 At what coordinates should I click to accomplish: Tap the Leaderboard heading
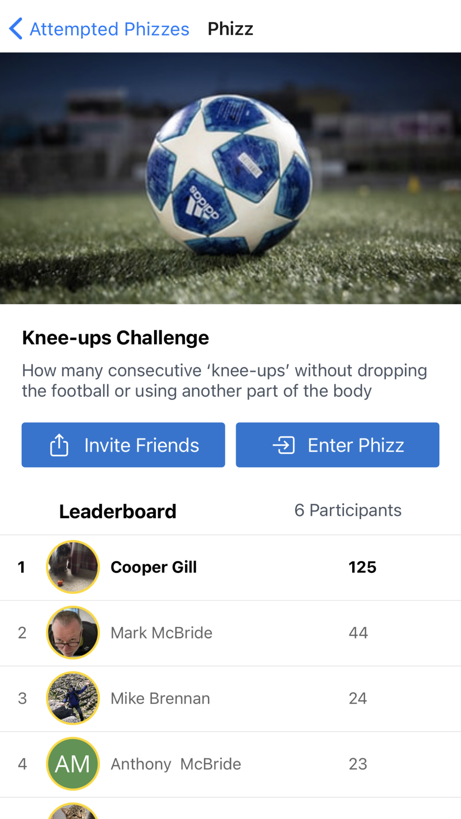pos(118,511)
